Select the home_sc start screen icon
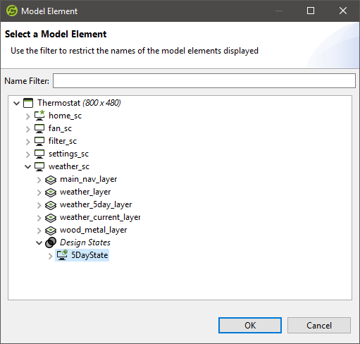The image size is (360, 344). click(39, 116)
